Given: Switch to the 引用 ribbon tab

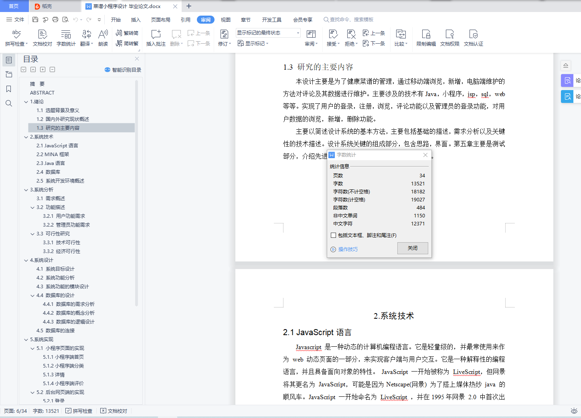Looking at the screenshot, I should (x=185, y=20).
